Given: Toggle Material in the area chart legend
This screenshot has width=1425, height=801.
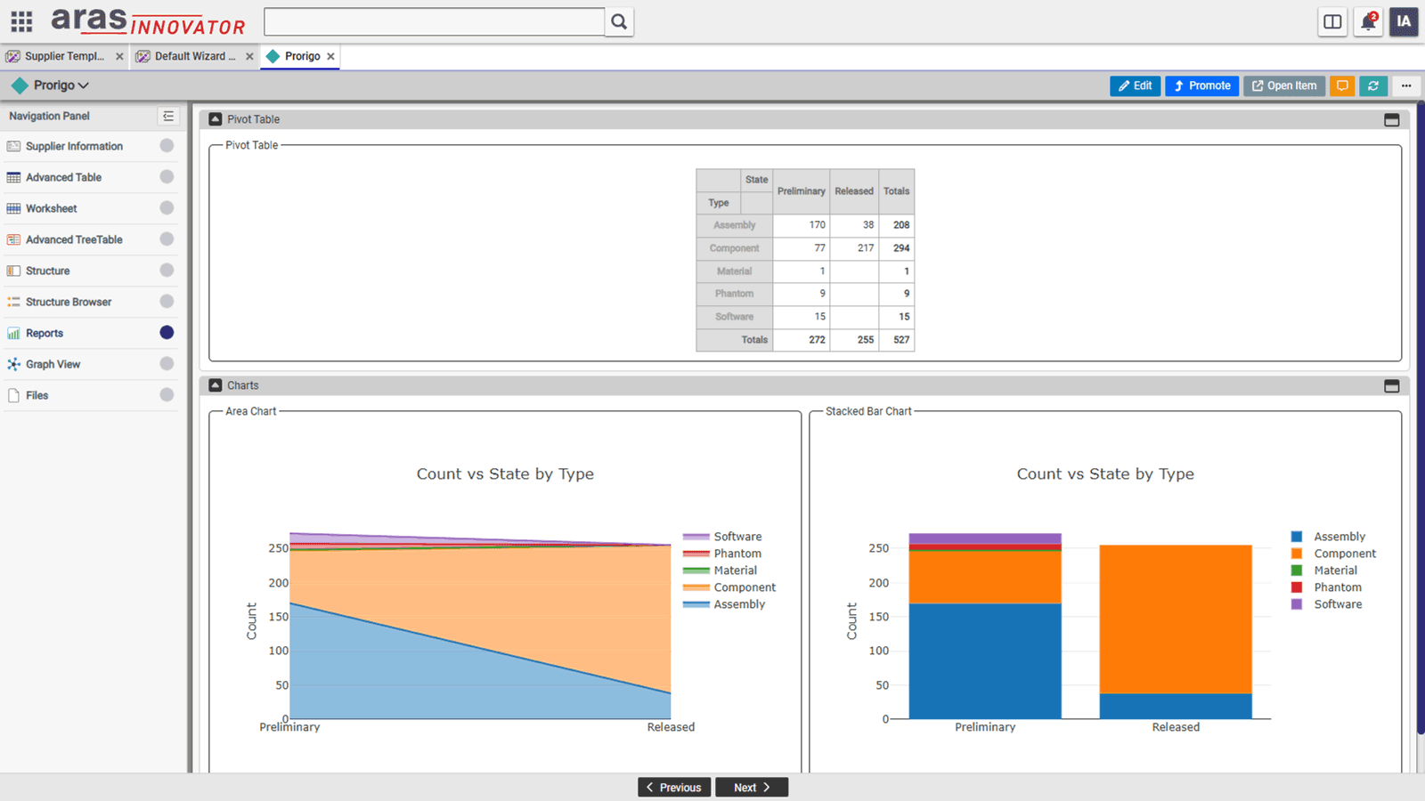Looking at the screenshot, I should point(720,570).
